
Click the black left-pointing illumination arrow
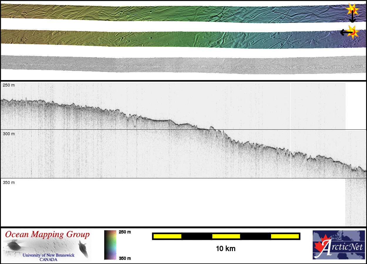(x=344, y=32)
